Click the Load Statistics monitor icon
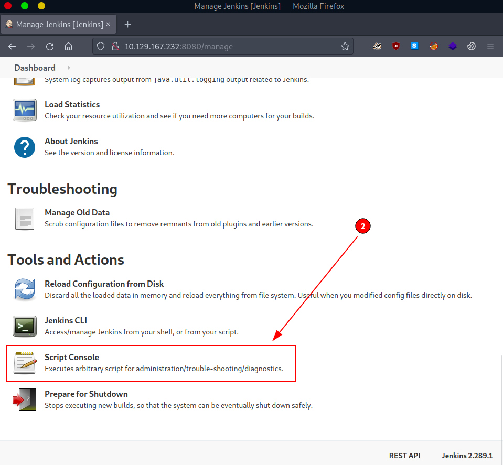The image size is (503, 465). tap(25, 110)
